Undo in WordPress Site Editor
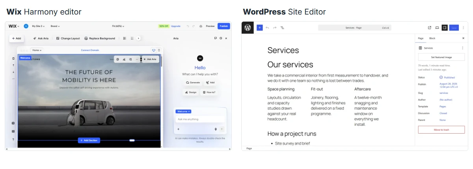The height and width of the screenshot is (169, 473). 267,28
